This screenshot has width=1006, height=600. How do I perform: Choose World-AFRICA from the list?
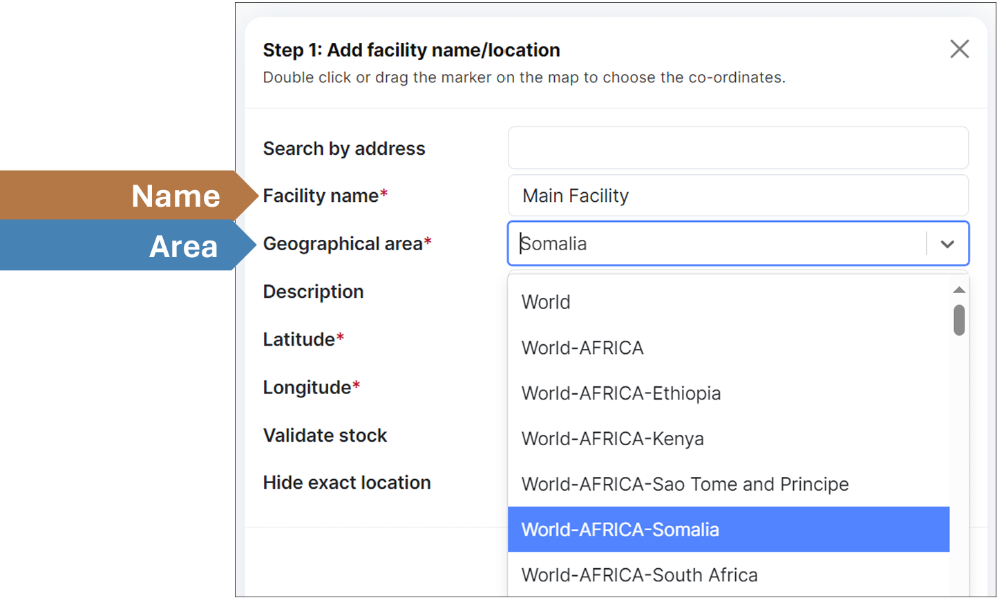tap(582, 348)
